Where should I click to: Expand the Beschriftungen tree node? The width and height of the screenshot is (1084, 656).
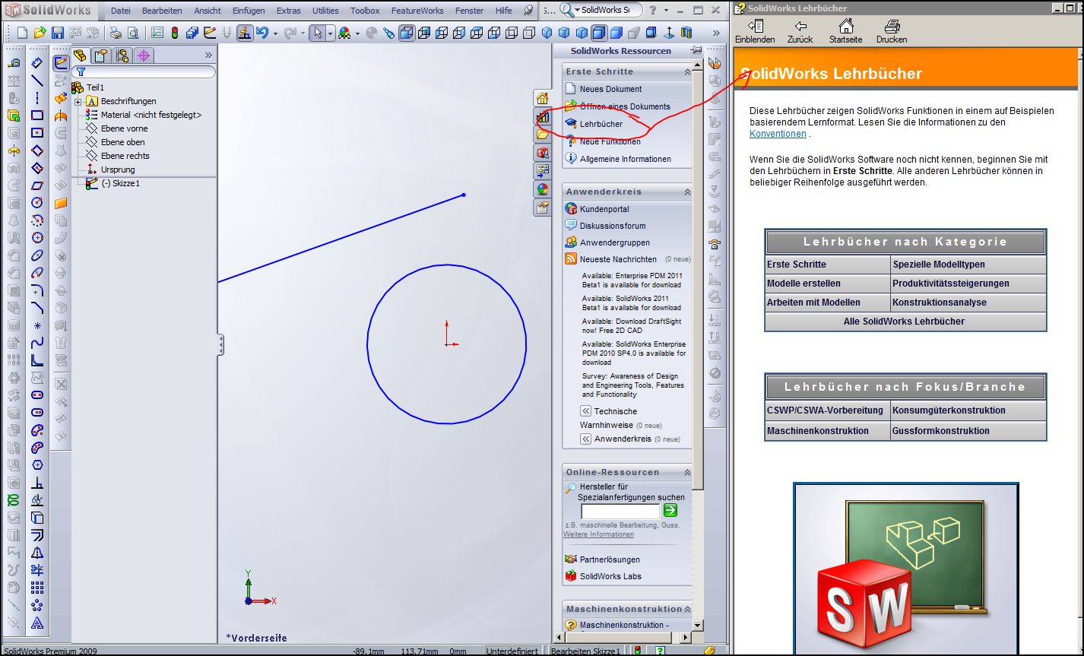coord(78,101)
